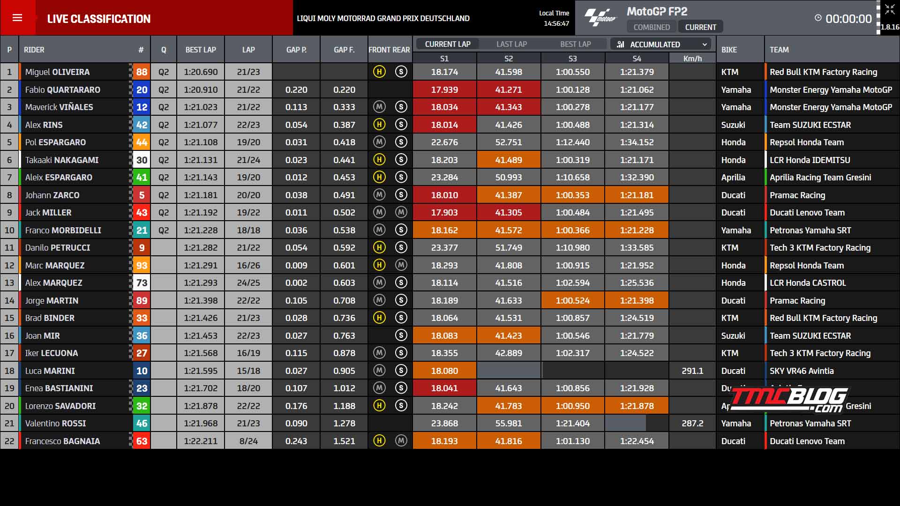The height and width of the screenshot is (506, 900).
Task: Click Liqui Moly Motorrad Grand Prix Deutschland title
Action: (x=383, y=18)
